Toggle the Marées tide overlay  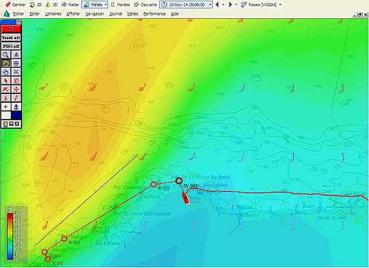tap(120, 5)
